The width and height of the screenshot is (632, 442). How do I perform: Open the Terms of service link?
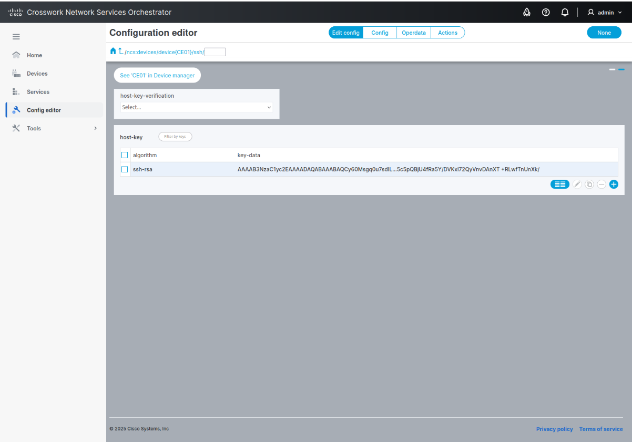coord(601,429)
